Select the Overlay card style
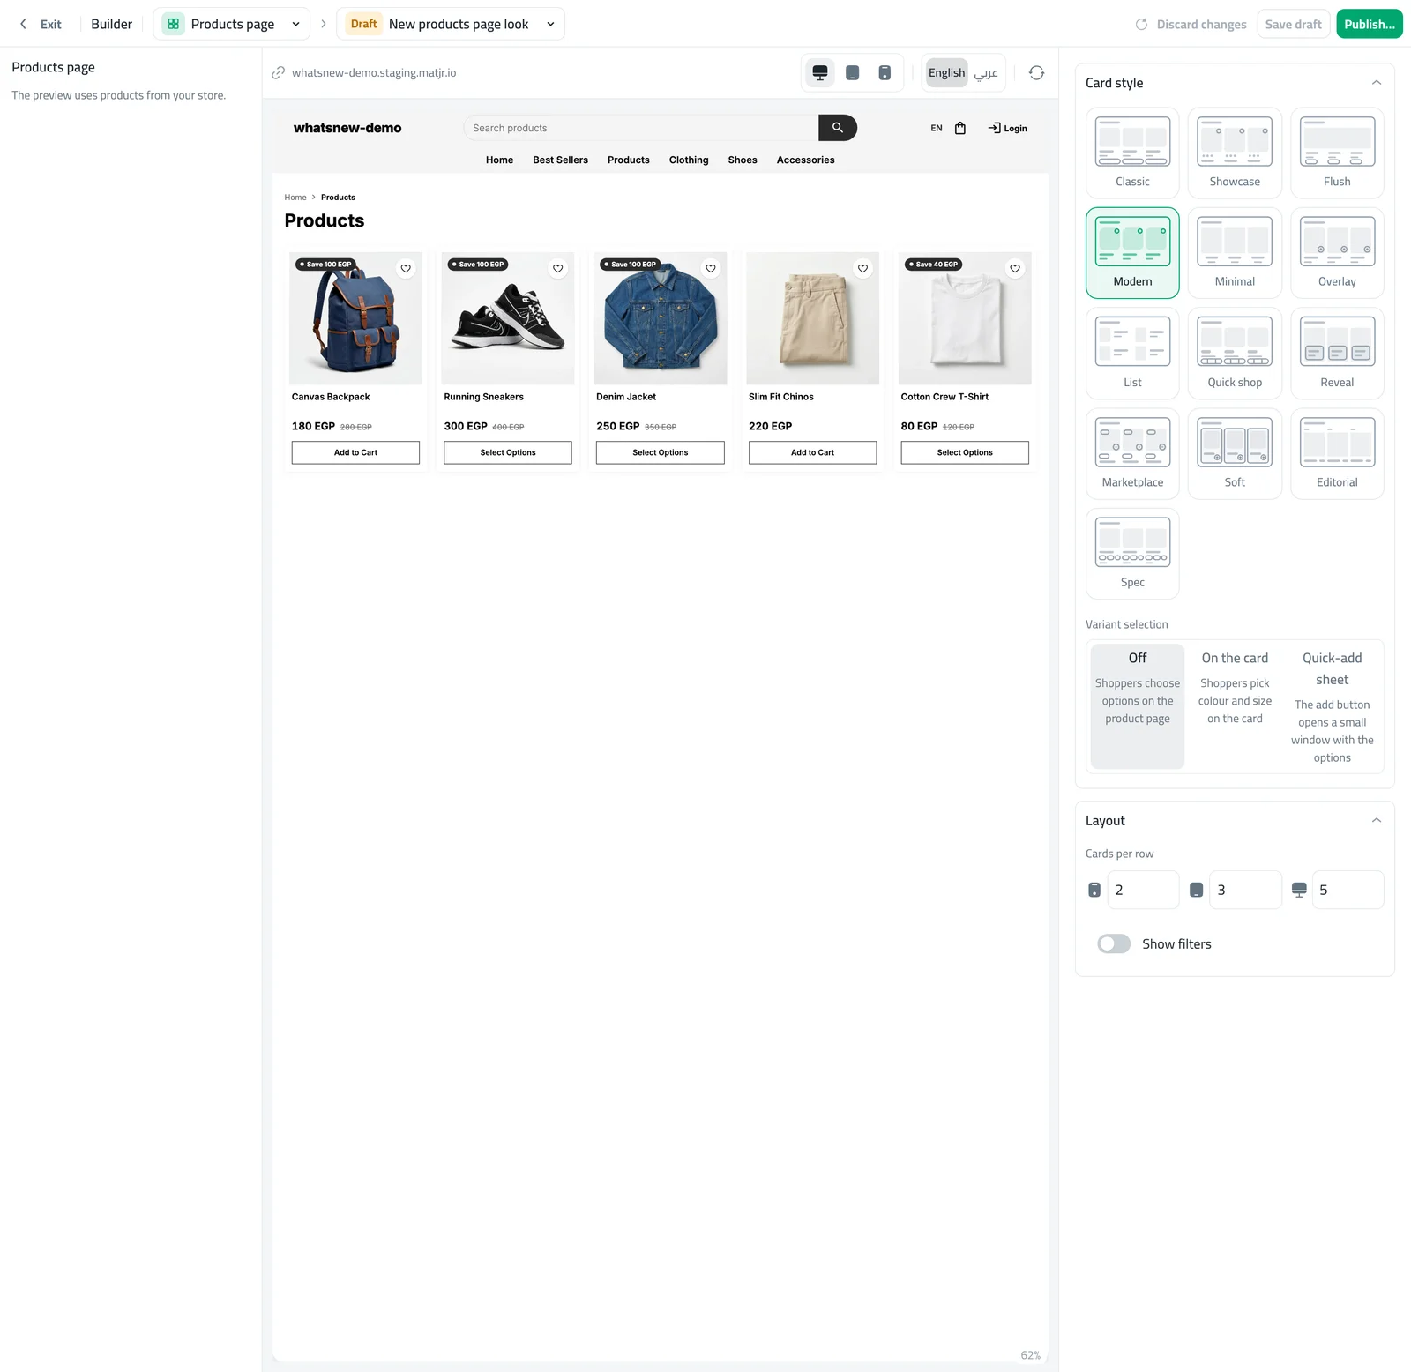The width and height of the screenshot is (1411, 1372). point(1337,253)
